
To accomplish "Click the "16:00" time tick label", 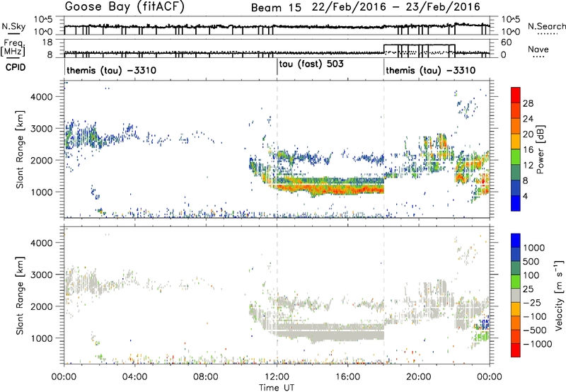I will point(347,377).
